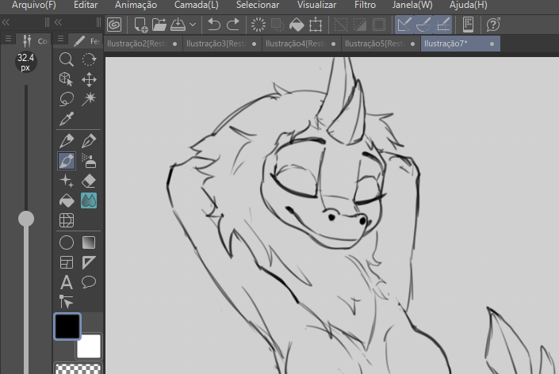Select the Decoration sparkle tool
Screen dimensions: 559x374
[x=67, y=181]
